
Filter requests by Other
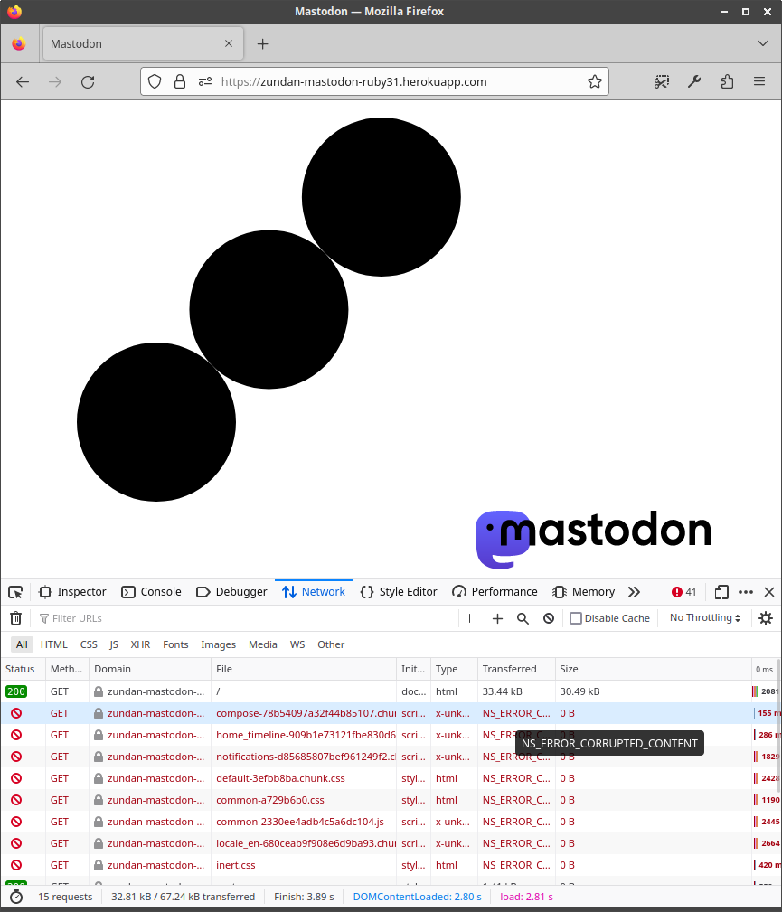pos(331,644)
